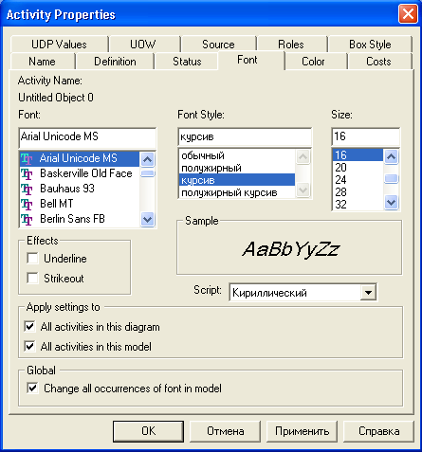Click font list scroll up arrow
Screen dimensions: 422x452
point(147,159)
